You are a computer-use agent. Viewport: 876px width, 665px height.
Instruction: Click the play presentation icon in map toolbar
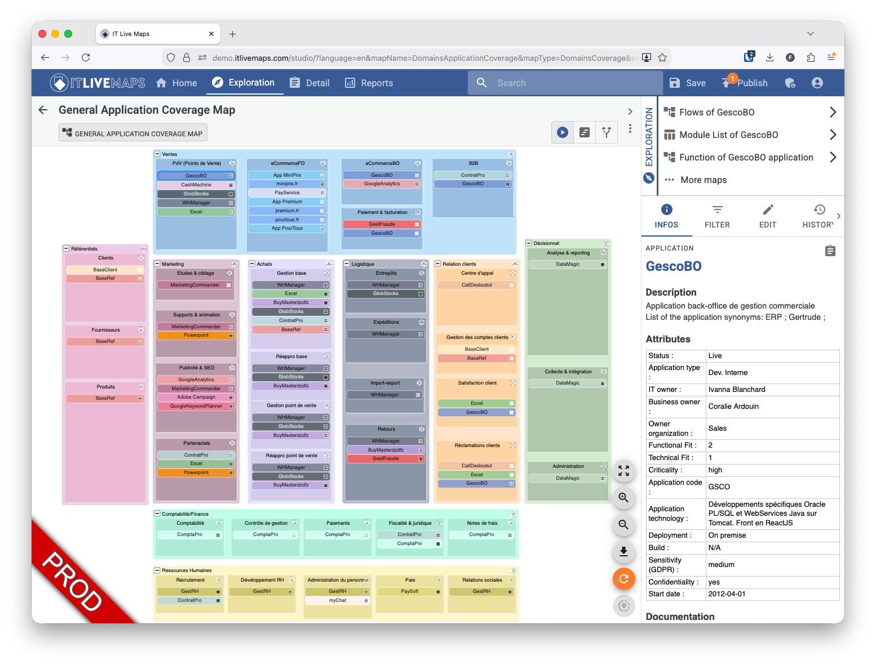coord(562,132)
